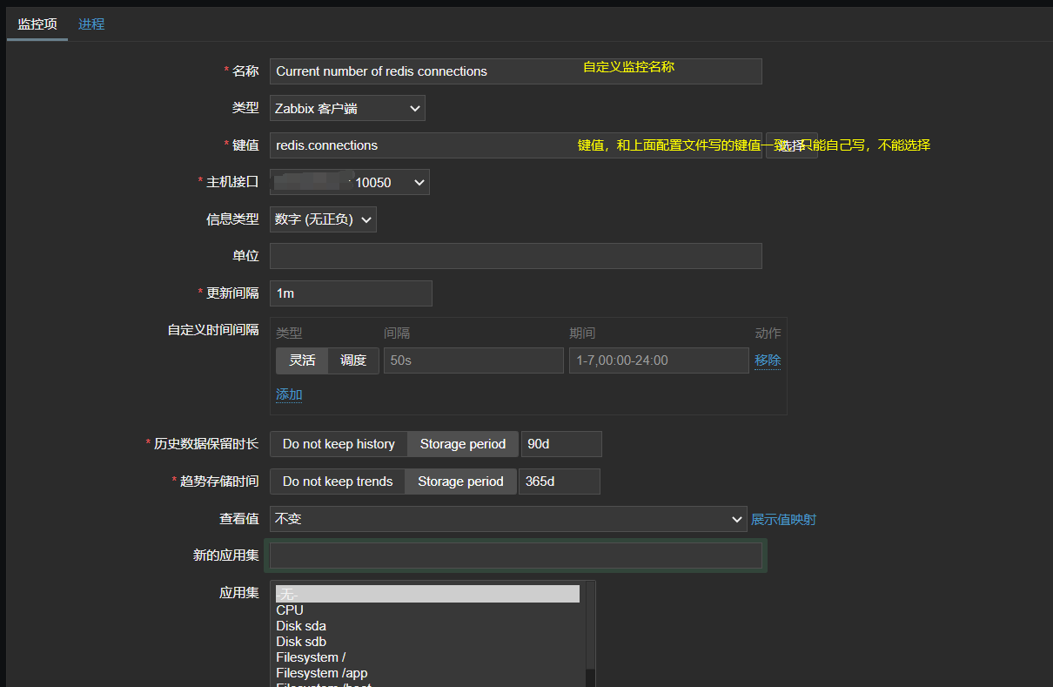This screenshot has width=1053, height=687.
Task: Select Disk sda in the 应用集 list
Action: [427, 626]
